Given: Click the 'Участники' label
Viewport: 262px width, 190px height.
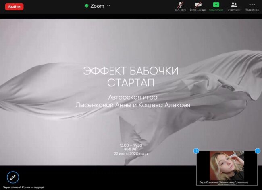Looking at the screenshot, I should point(234,10).
